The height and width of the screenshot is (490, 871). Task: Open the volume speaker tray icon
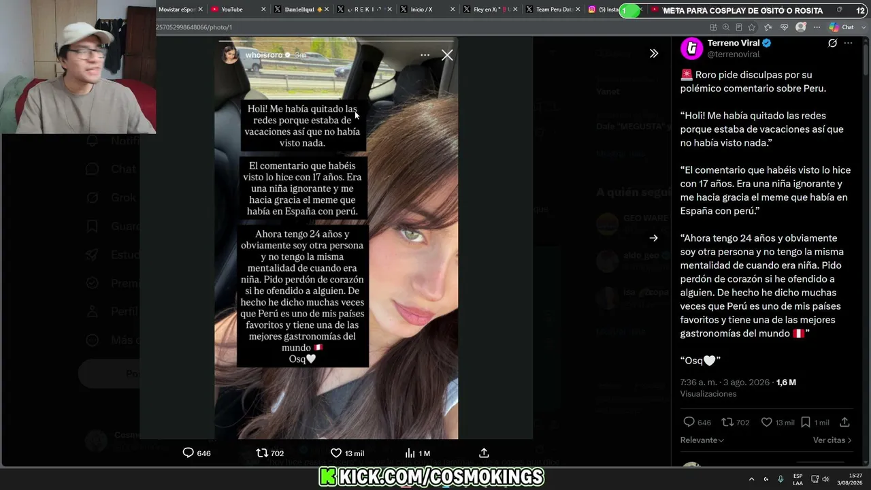click(825, 479)
